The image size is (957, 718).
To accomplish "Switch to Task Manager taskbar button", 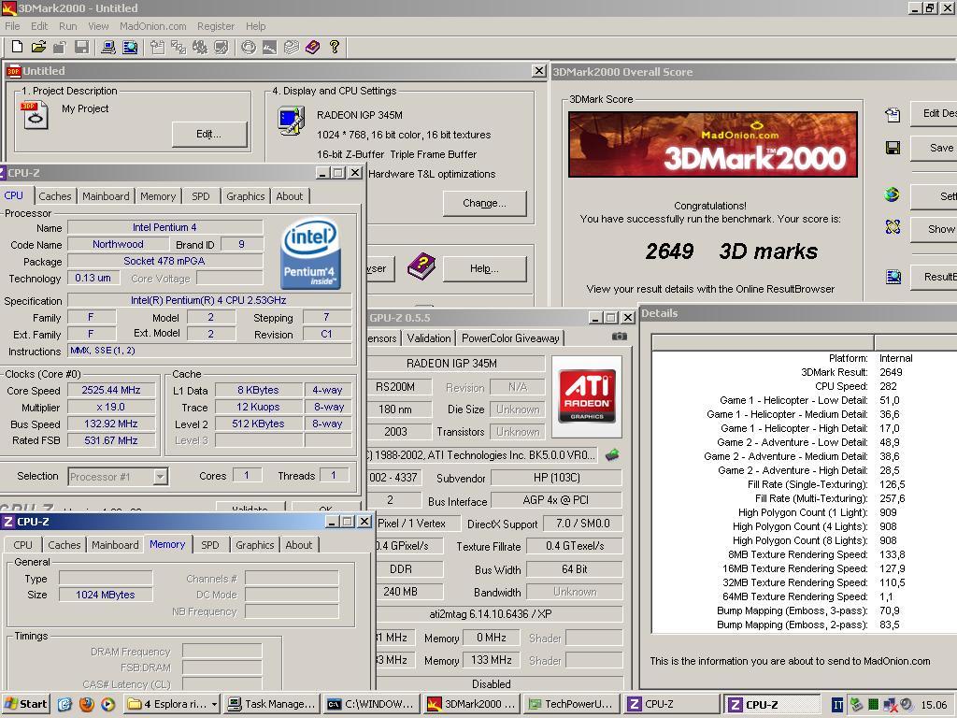I will pyautogui.click(x=272, y=704).
